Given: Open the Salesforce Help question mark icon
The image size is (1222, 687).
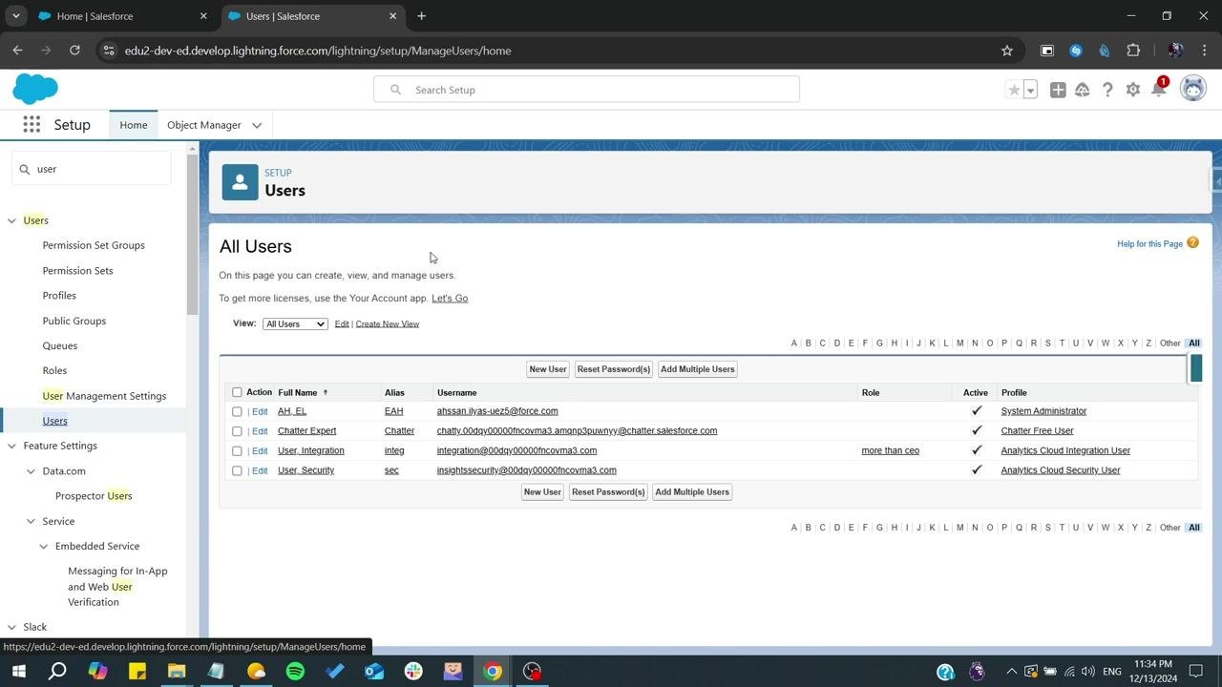Looking at the screenshot, I should coord(1107,90).
